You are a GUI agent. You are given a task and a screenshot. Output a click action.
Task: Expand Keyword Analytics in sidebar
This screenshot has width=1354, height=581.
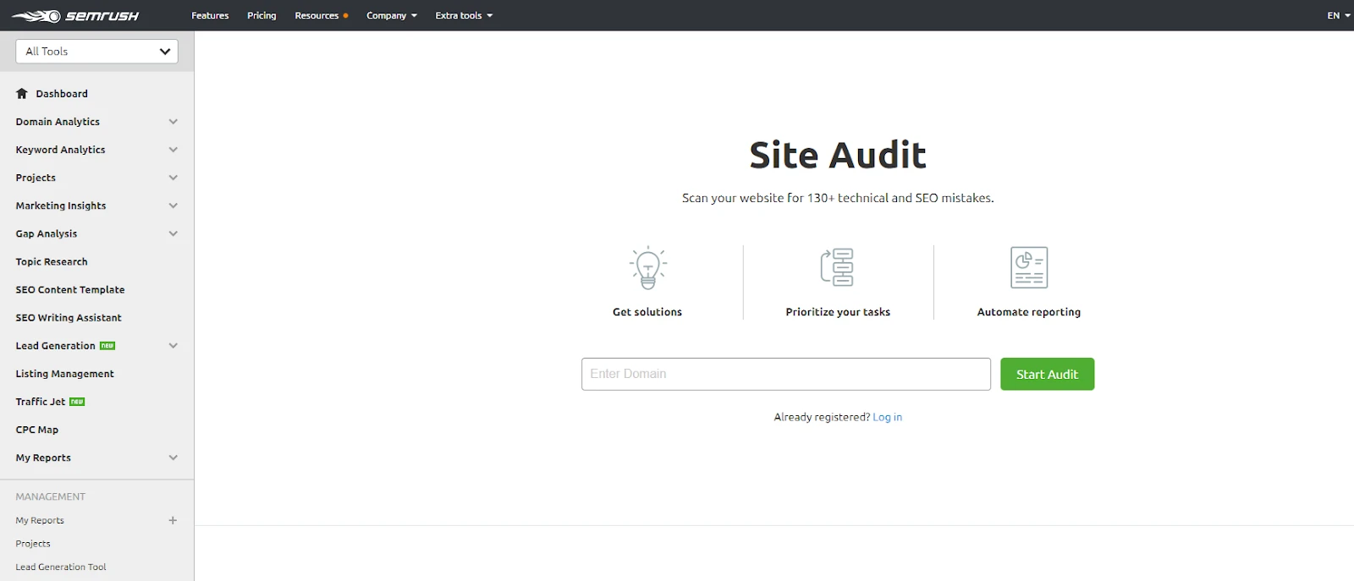[173, 150]
